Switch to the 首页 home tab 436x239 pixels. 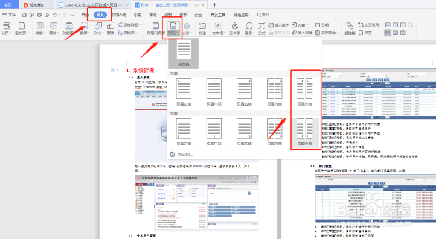tap(8, 5)
